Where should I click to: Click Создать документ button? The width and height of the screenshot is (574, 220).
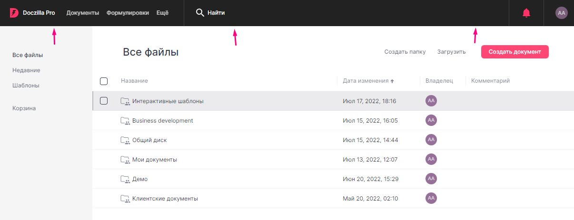coord(515,52)
